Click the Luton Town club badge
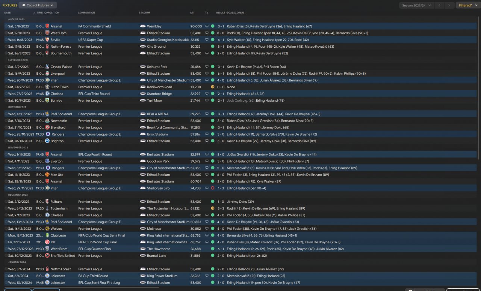Image resolution: width=481 pixels, height=291 pixels. pos(47,87)
